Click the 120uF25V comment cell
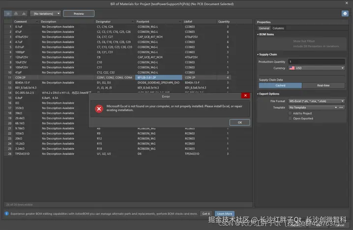 point(27,57)
